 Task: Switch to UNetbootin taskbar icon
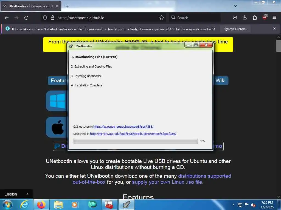tap(127, 205)
